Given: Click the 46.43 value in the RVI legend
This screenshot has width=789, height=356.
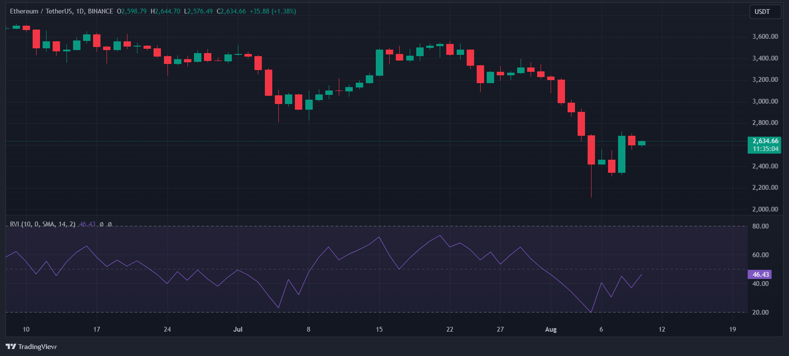Looking at the screenshot, I should pyautogui.click(x=87, y=224).
